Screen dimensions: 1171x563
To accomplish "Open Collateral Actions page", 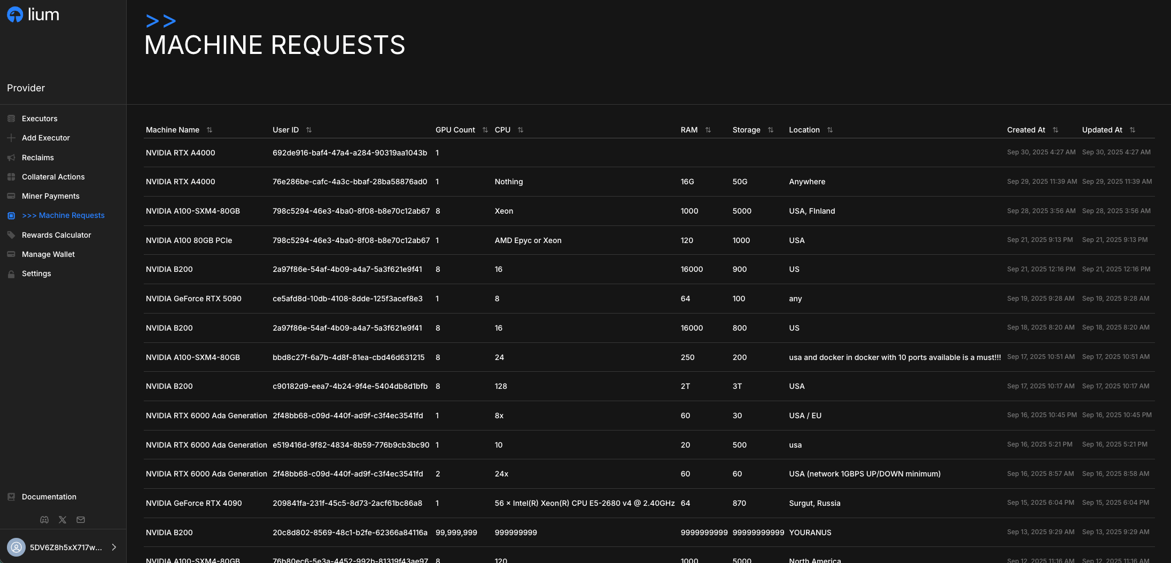I will coord(53,177).
